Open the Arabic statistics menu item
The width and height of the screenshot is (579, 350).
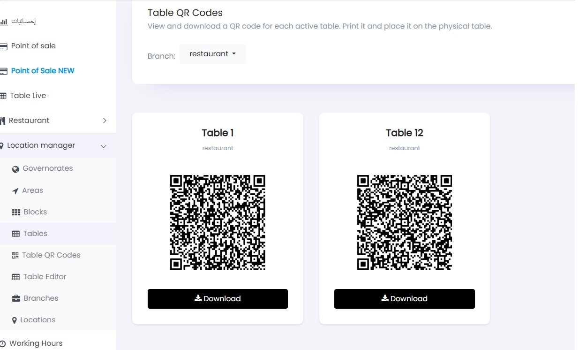[x=23, y=22]
